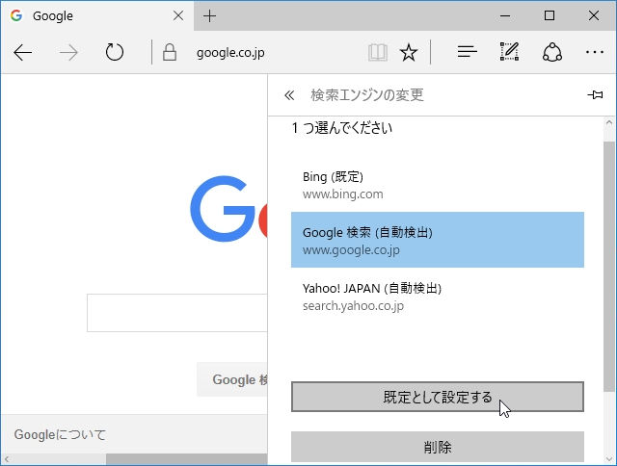
Task: Select the Google tab
Action: tap(96, 15)
